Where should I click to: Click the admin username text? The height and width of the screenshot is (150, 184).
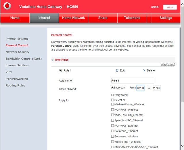pyautogui.click(x=155, y=7)
